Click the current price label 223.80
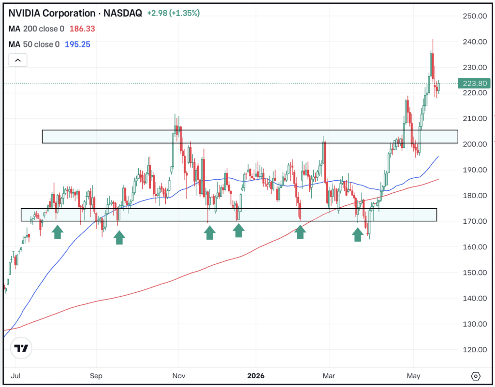This screenshot has height=387, width=495. pyautogui.click(x=474, y=83)
